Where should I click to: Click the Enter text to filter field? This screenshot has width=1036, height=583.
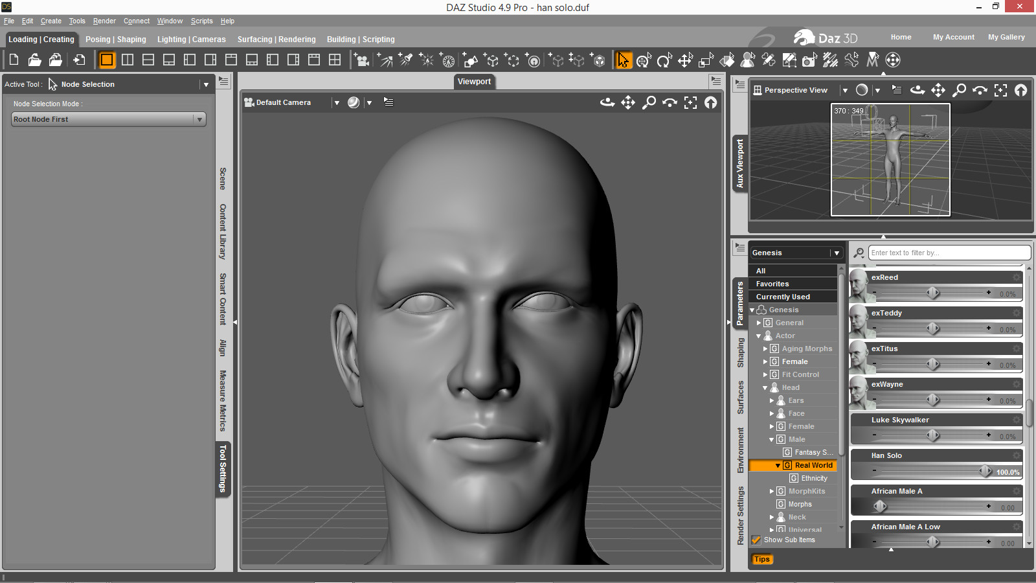coord(949,253)
